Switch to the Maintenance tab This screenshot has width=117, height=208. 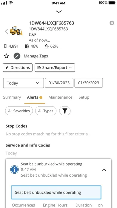pyautogui.click(x=60, y=97)
